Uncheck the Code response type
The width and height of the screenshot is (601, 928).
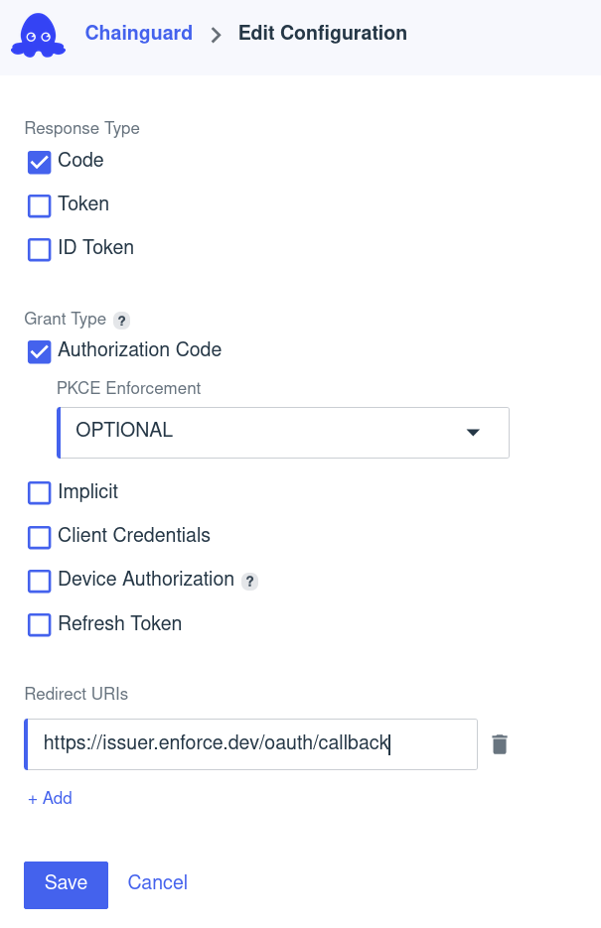pos(39,161)
